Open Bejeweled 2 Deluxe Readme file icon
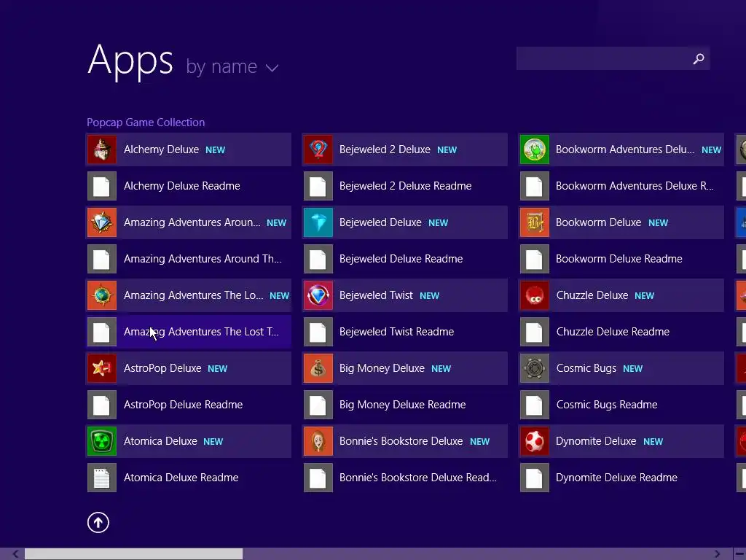The image size is (746, 560). (318, 186)
